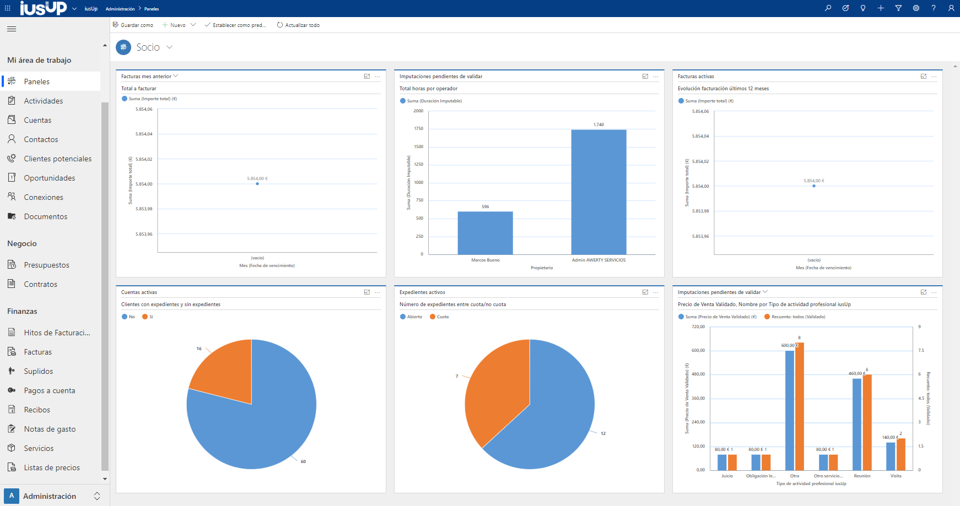Click the orange slice of Cuentas activas pie

[226, 372]
